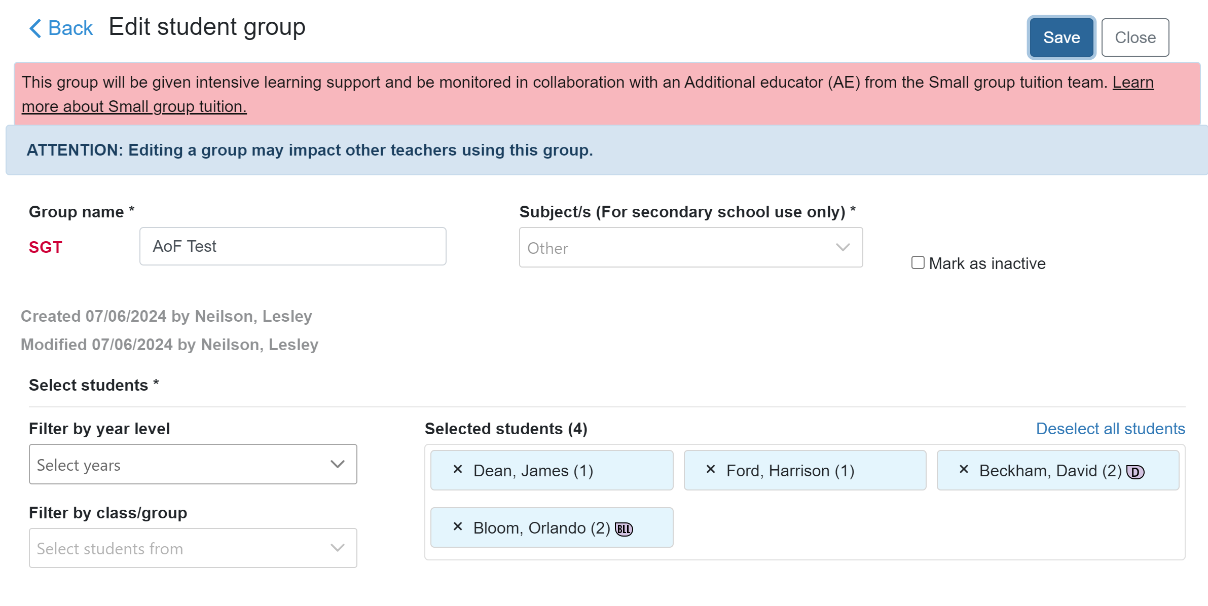Remove Ford, Harrison with X icon

(x=710, y=470)
